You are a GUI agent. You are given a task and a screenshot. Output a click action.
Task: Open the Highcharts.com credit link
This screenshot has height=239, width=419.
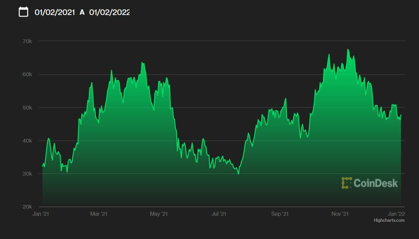389,220
